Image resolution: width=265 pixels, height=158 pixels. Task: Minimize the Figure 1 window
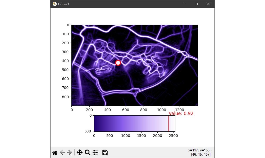184,4
